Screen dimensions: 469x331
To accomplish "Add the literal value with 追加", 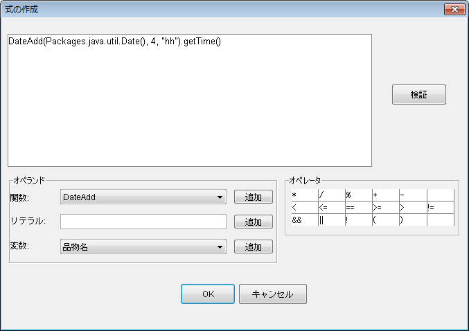I will tap(254, 222).
